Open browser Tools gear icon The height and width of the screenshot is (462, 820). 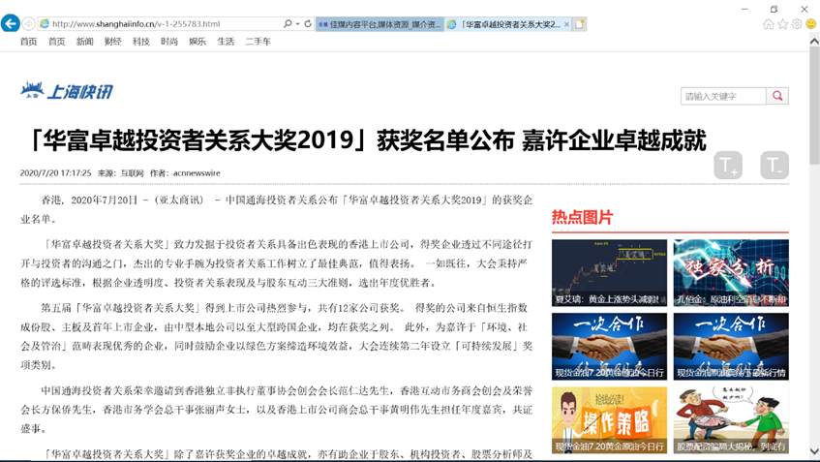[797, 23]
